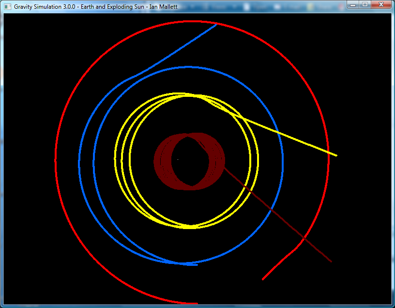395x308 pixels.
Task: Click the tiny sun dot inside the dark red rings
Action: pos(178,159)
